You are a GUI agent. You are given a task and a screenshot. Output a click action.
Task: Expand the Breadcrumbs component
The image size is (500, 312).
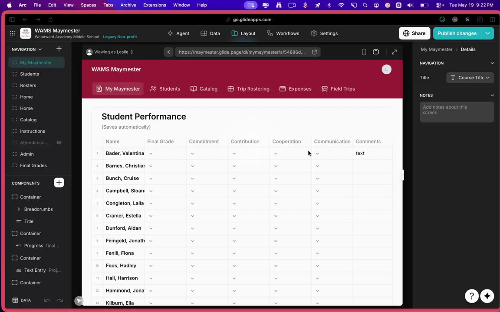coord(19,209)
